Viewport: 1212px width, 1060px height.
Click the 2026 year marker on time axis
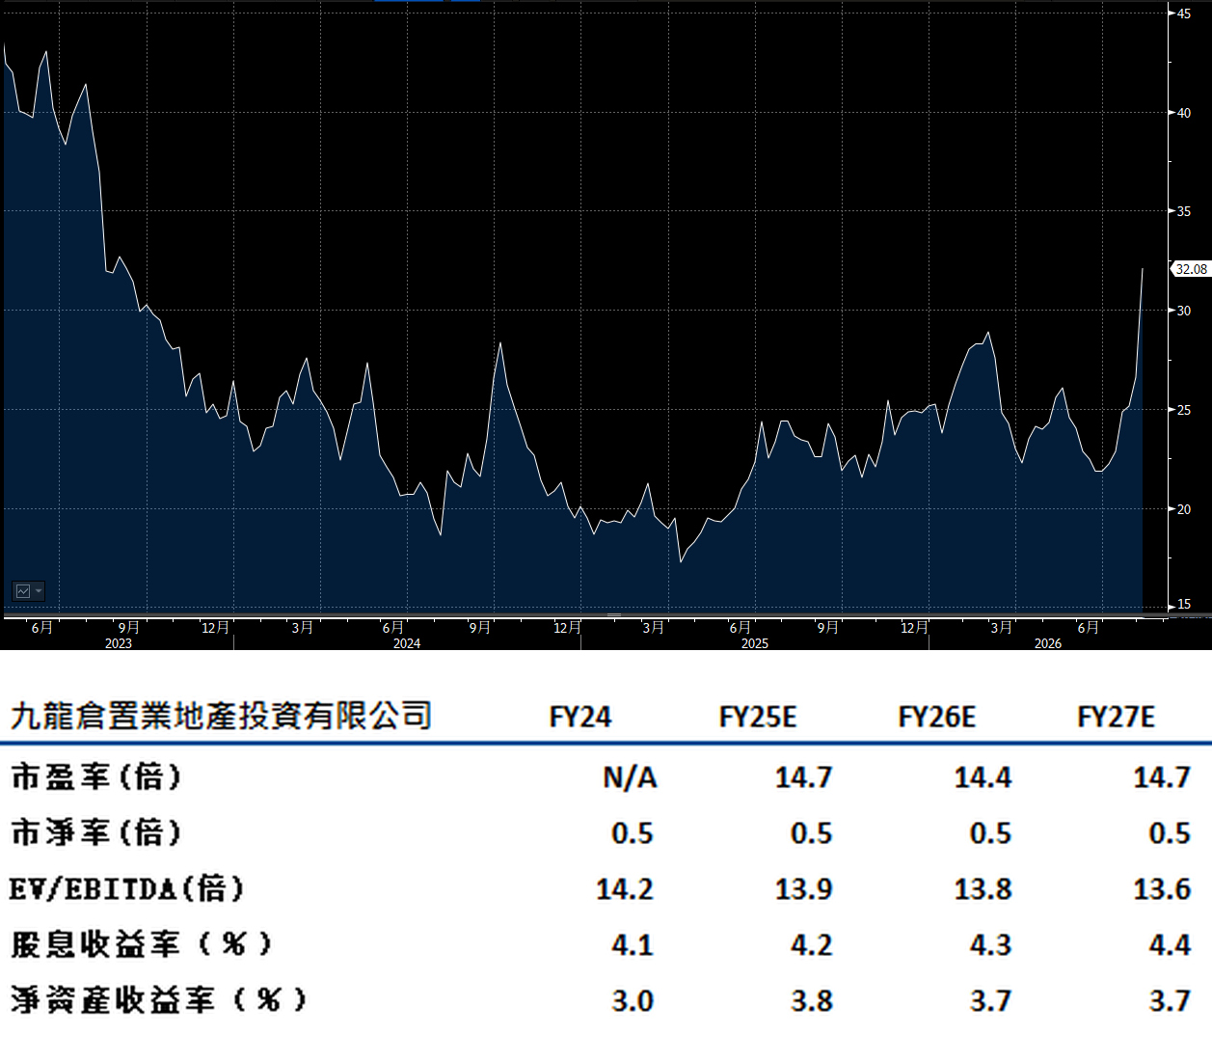coord(1048,643)
